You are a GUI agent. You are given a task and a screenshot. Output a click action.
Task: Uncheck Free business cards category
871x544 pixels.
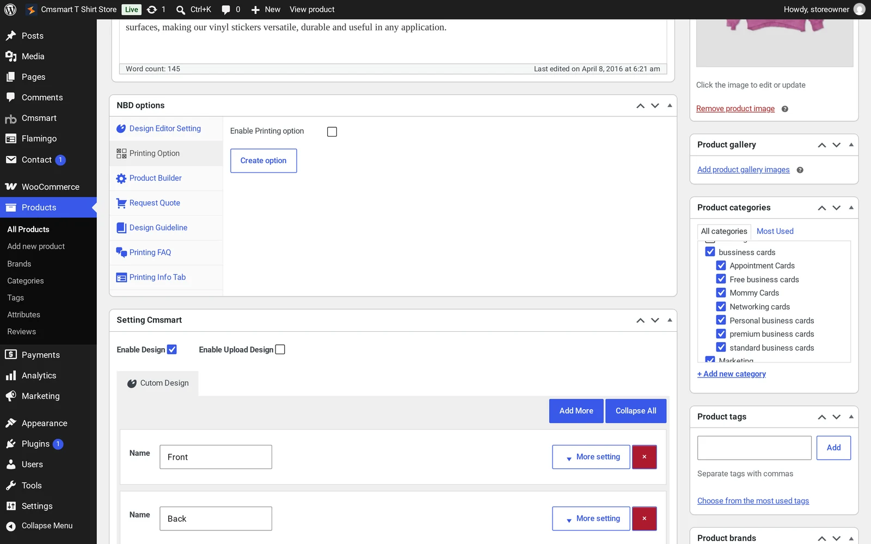coord(721,279)
